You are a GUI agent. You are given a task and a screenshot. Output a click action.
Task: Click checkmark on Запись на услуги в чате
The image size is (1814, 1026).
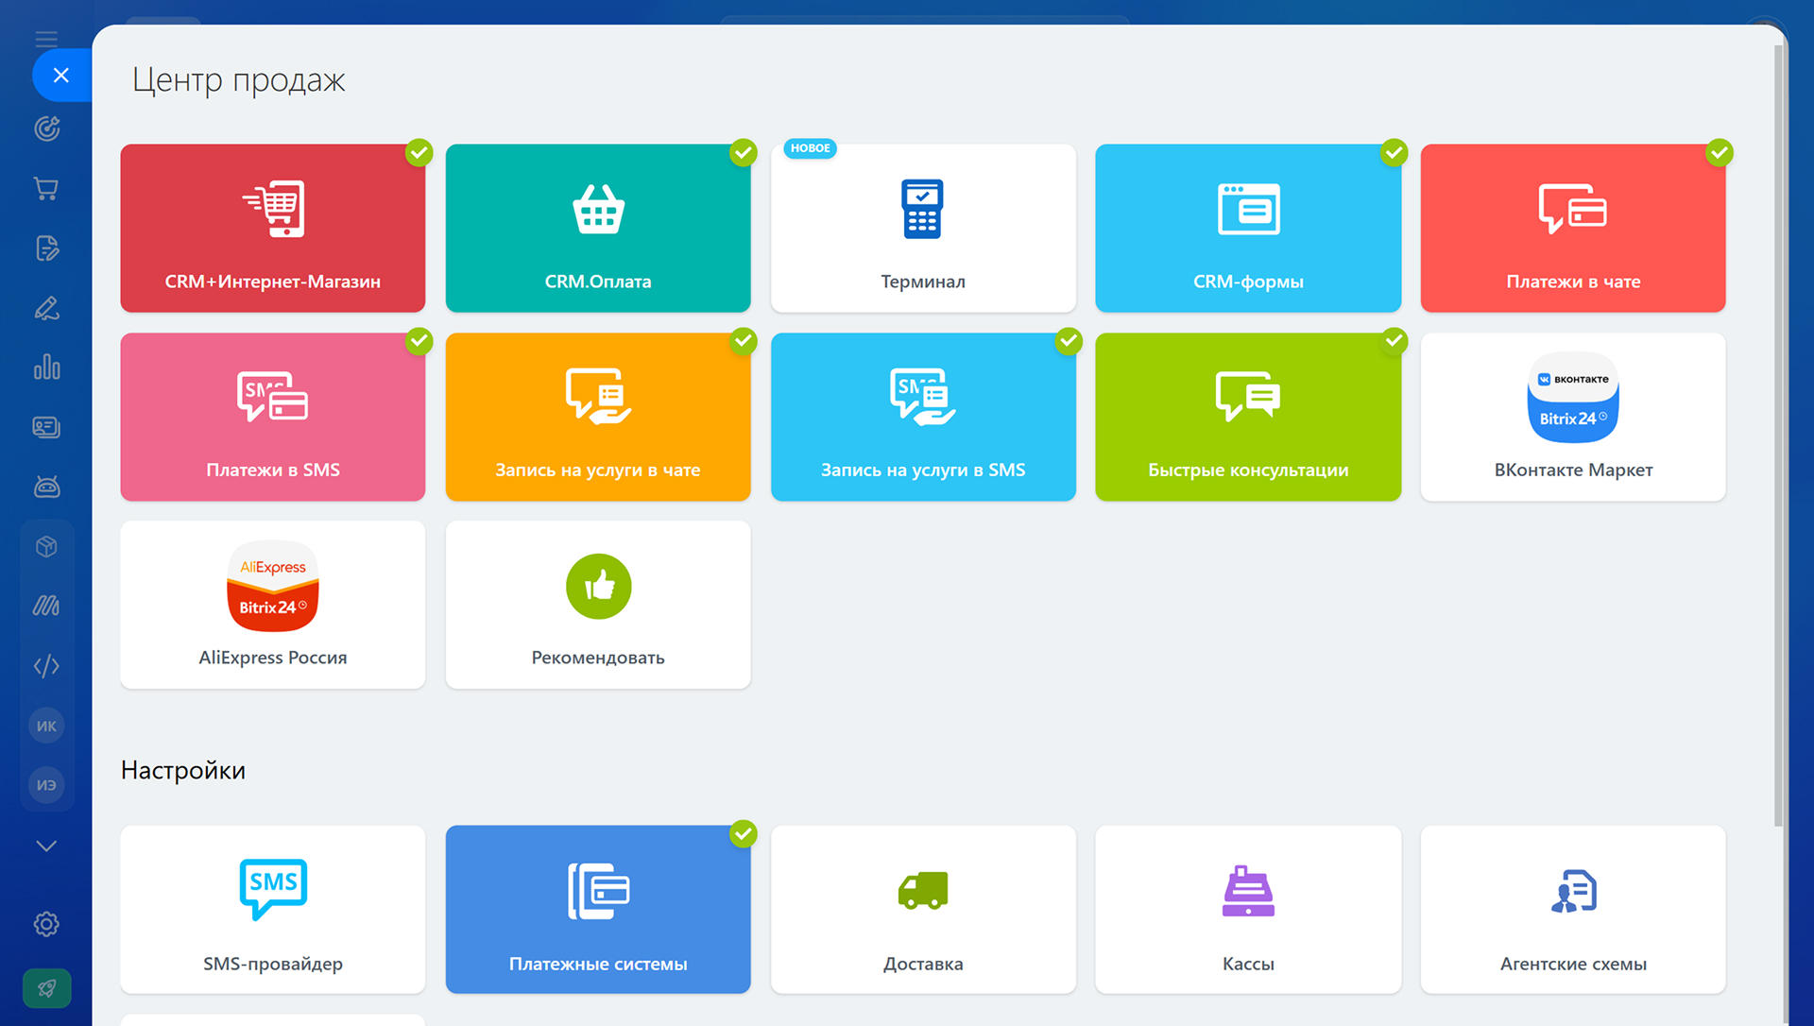click(x=744, y=341)
